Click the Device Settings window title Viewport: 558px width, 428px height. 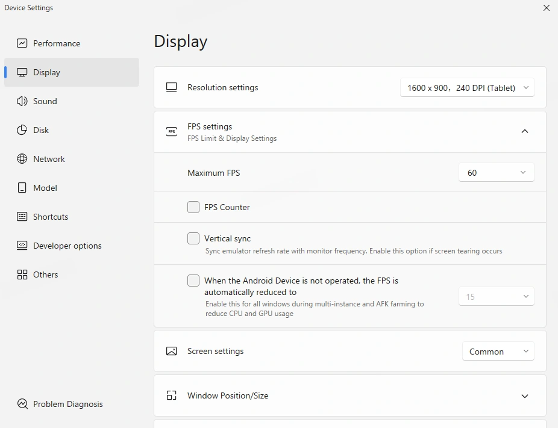[x=28, y=8]
